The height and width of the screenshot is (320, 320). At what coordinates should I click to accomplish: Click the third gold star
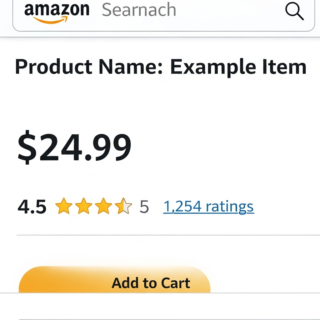coord(103,207)
